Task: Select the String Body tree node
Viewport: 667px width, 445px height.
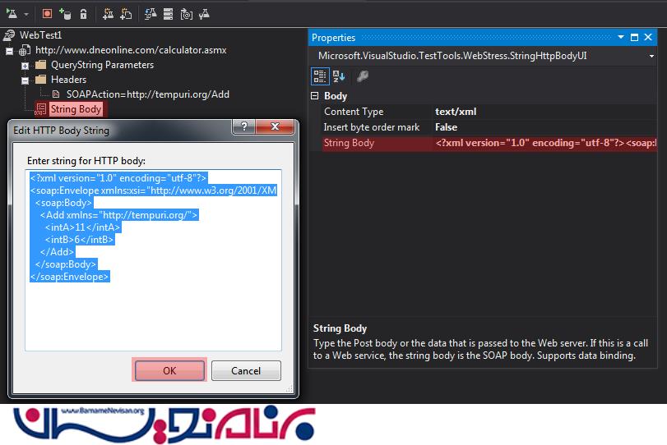Action: pos(76,109)
